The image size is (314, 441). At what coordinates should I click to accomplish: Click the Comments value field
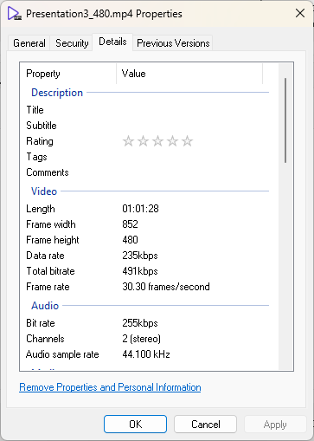(x=193, y=172)
